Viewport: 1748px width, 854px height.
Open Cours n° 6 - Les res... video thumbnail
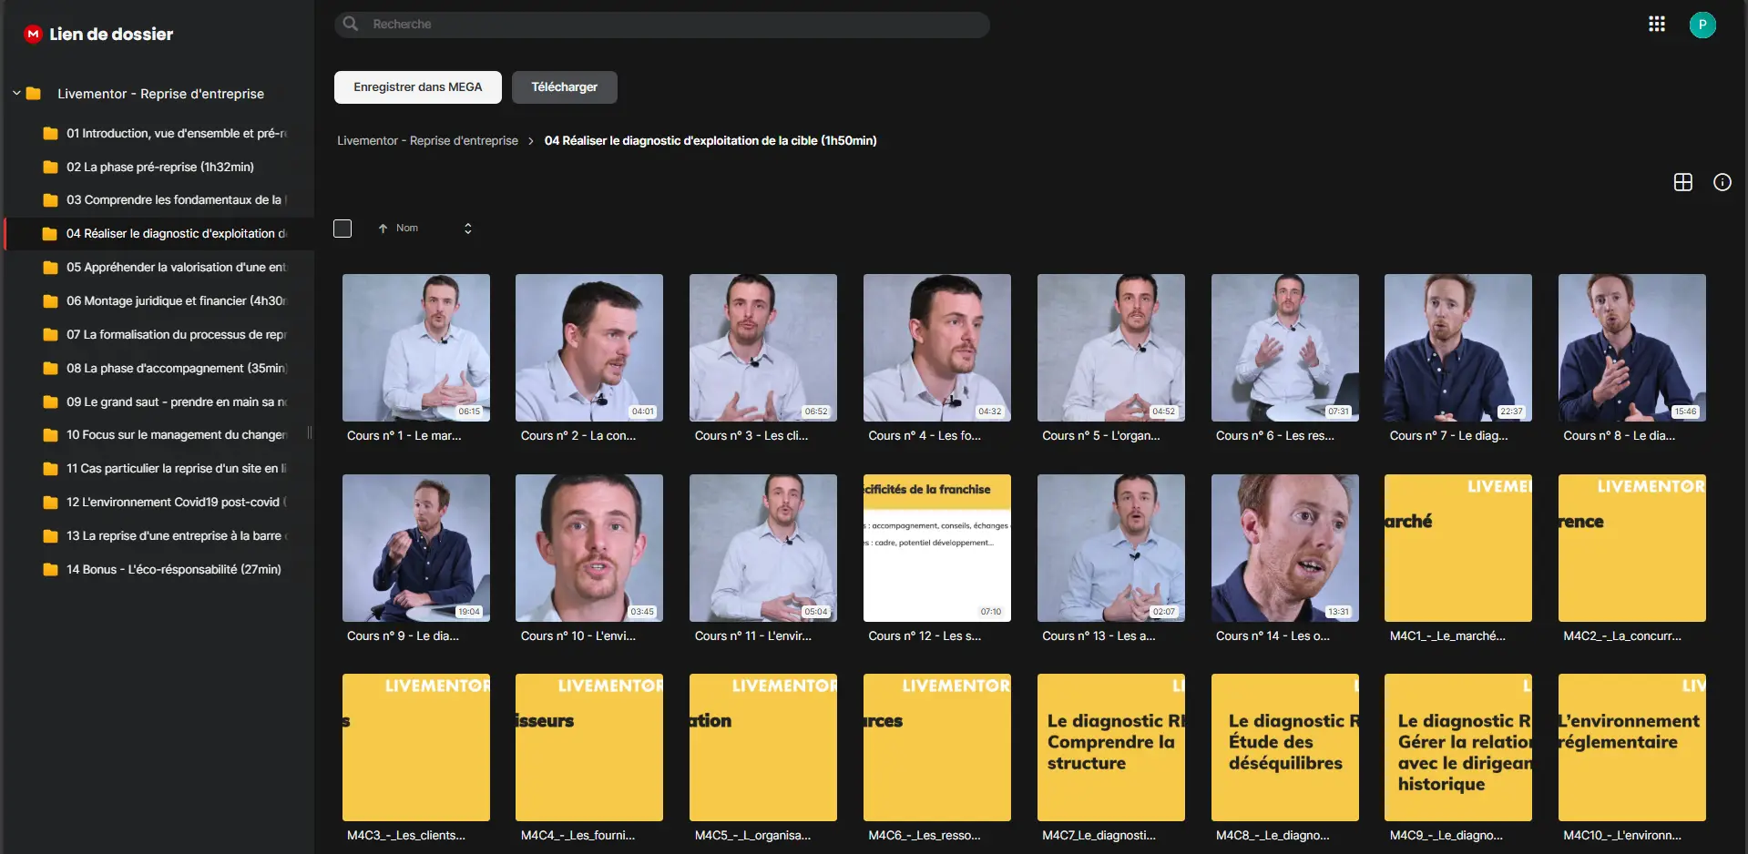[1285, 348]
